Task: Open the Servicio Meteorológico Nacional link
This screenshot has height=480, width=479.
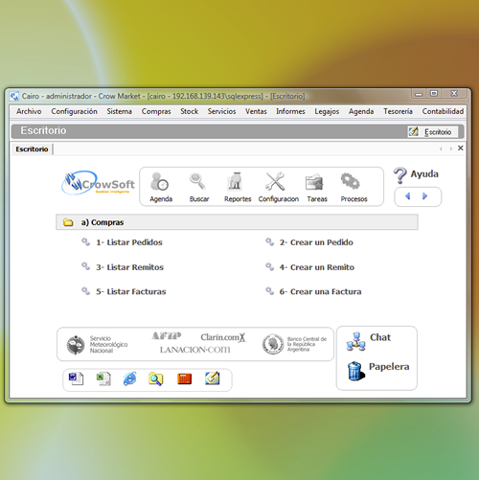Action: tap(97, 344)
